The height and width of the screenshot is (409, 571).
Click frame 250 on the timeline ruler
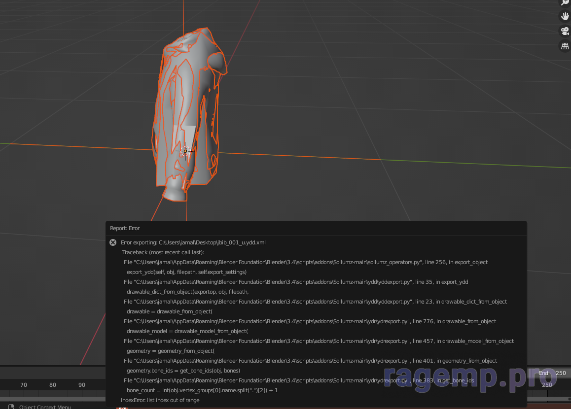click(x=547, y=385)
